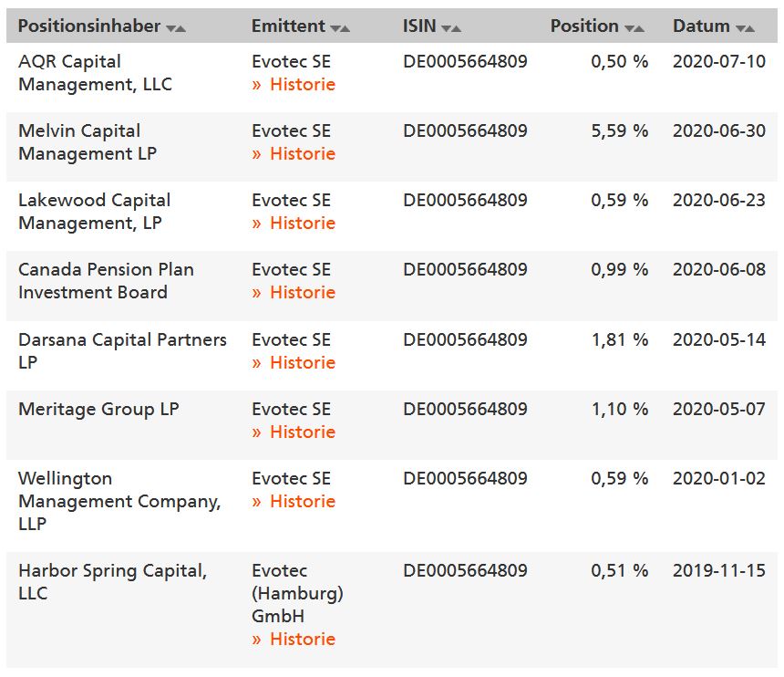This screenshot has height=677, width=784.
Task: Sort table using ISIN column arrows
Action: [451, 28]
